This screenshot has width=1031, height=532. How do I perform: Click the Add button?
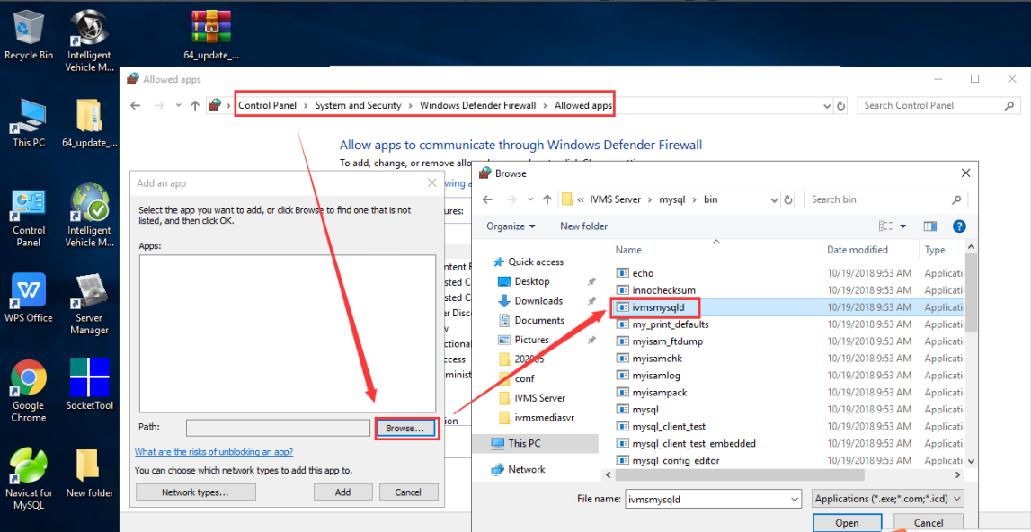(343, 492)
